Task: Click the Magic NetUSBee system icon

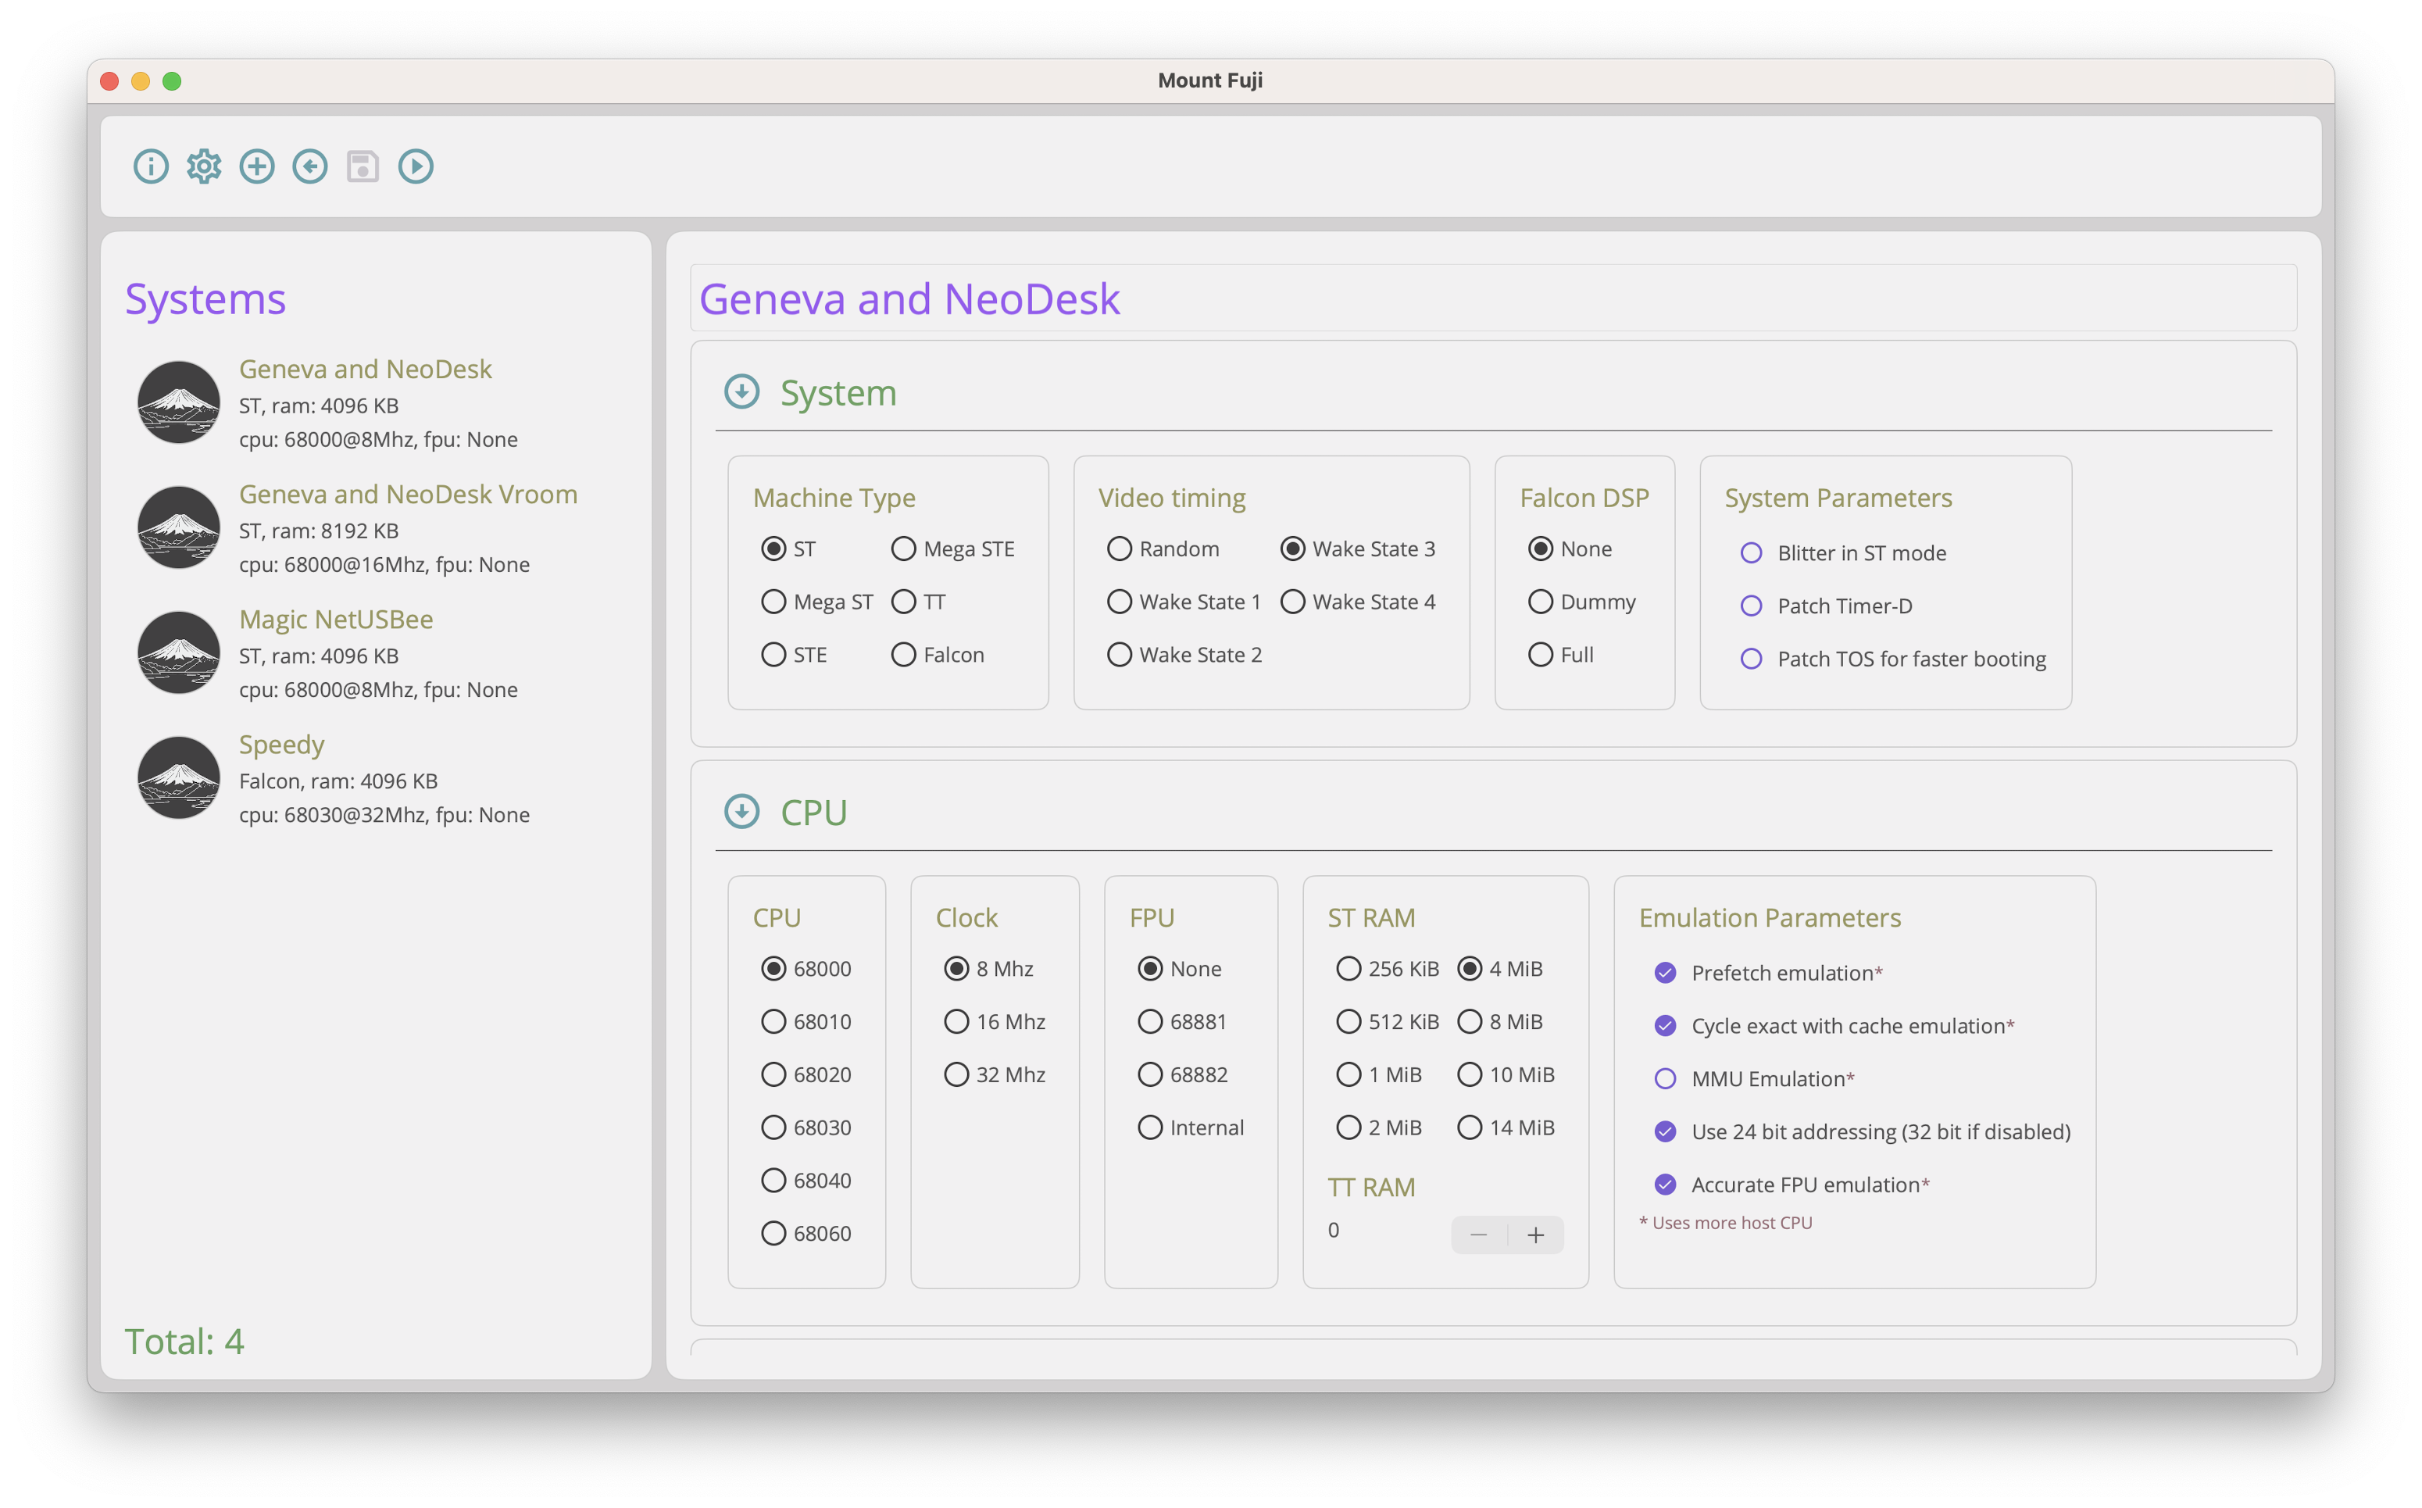Action: coord(178,652)
